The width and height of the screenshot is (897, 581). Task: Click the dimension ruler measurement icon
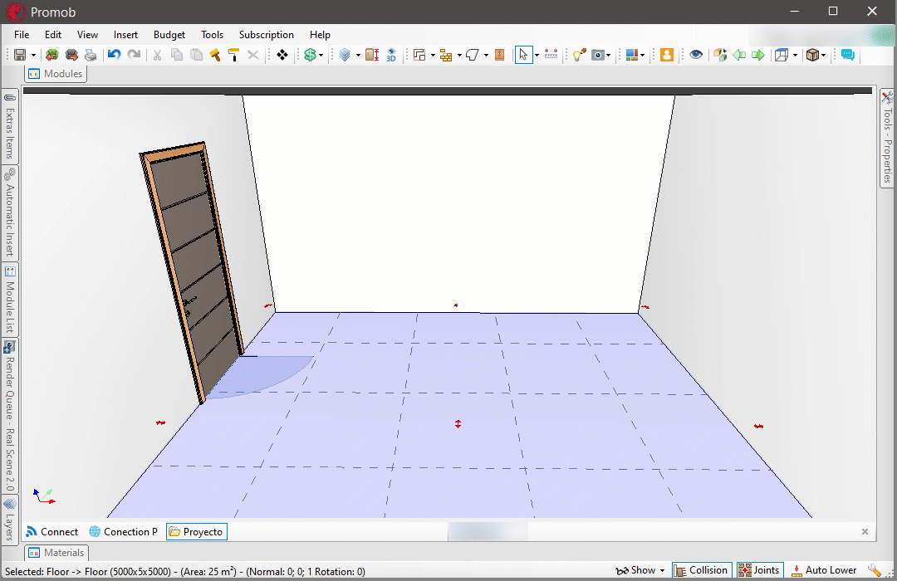pyautogui.click(x=551, y=55)
